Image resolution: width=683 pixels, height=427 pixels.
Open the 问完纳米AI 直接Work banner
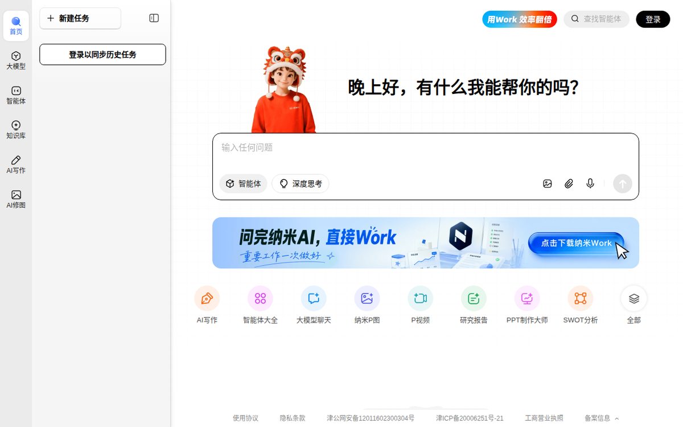426,243
